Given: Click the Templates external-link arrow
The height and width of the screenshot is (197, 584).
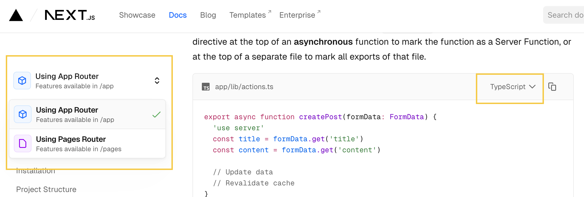Looking at the screenshot, I should pyautogui.click(x=269, y=11).
